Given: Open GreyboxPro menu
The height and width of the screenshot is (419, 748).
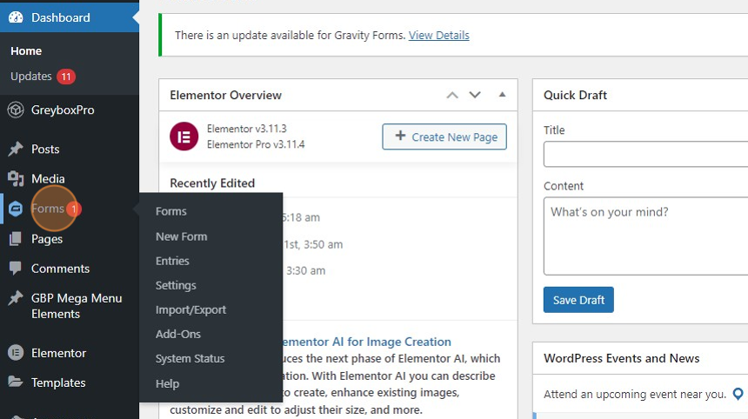Looking at the screenshot, I should pos(63,110).
